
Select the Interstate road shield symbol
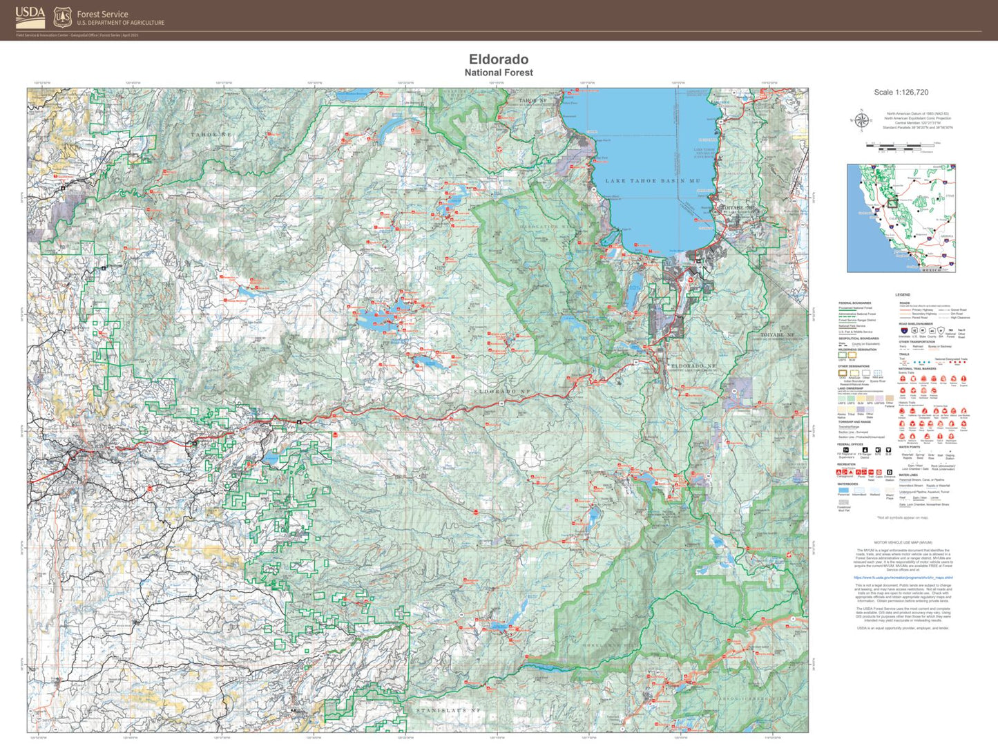tap(903, 331)
